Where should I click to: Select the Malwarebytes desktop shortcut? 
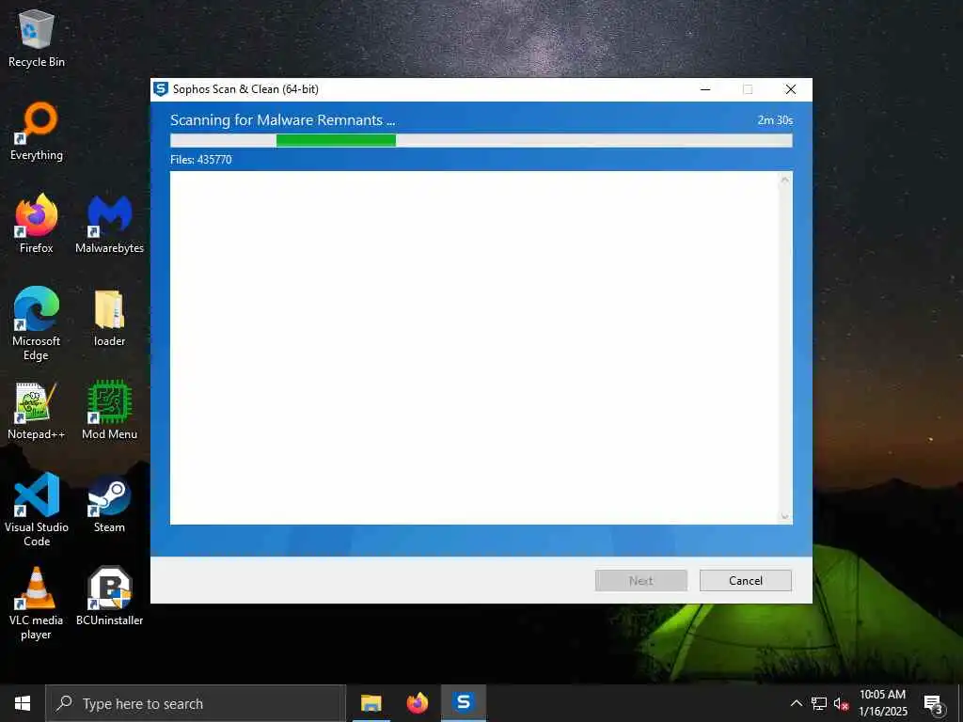tap(109, 224)
